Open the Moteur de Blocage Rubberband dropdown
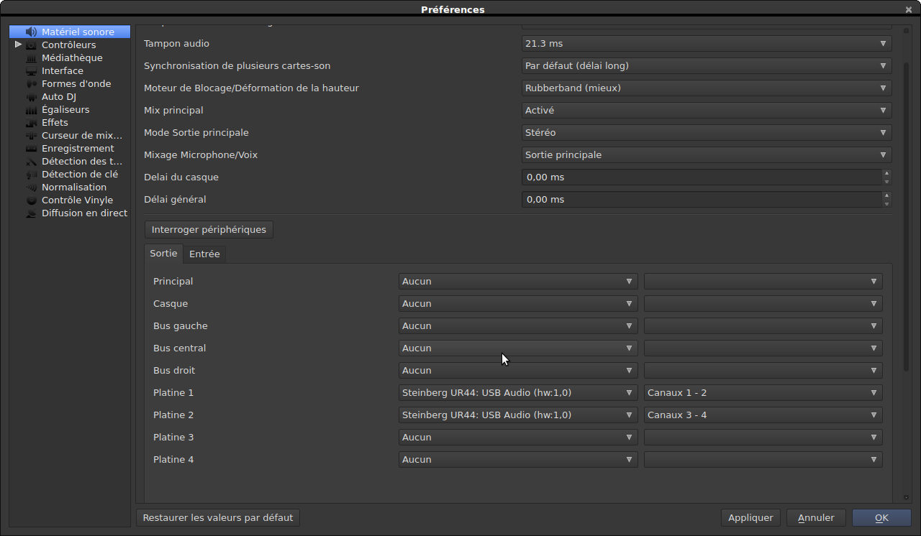This screenshot has height=536, width=921. pos(706,88)
